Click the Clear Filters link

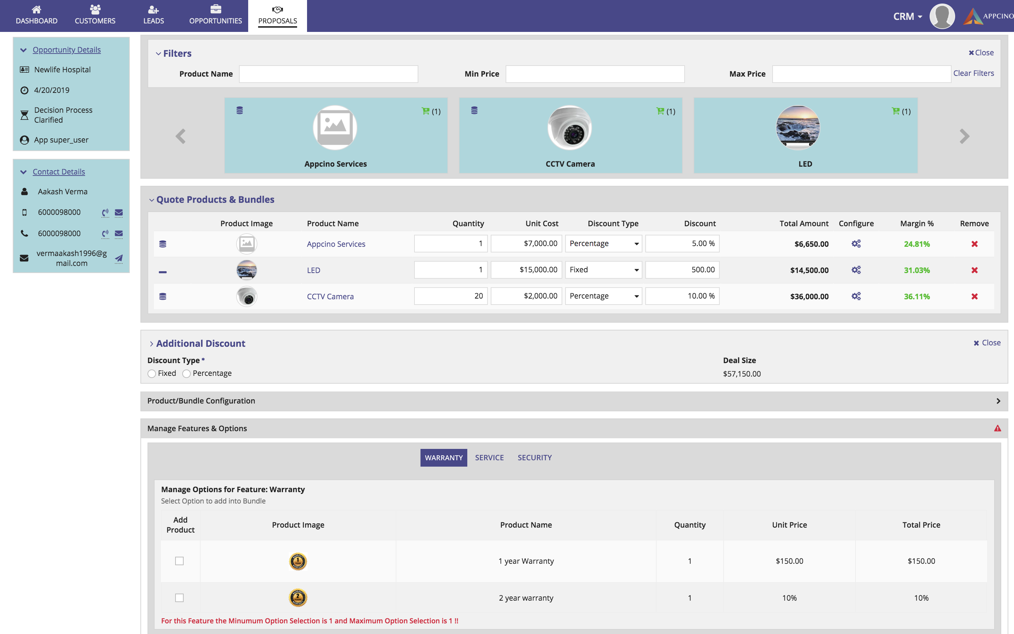click(973, 73)
